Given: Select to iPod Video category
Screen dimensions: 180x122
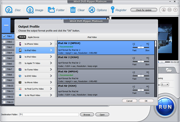Looking at the screenshot, I should 35,57.
